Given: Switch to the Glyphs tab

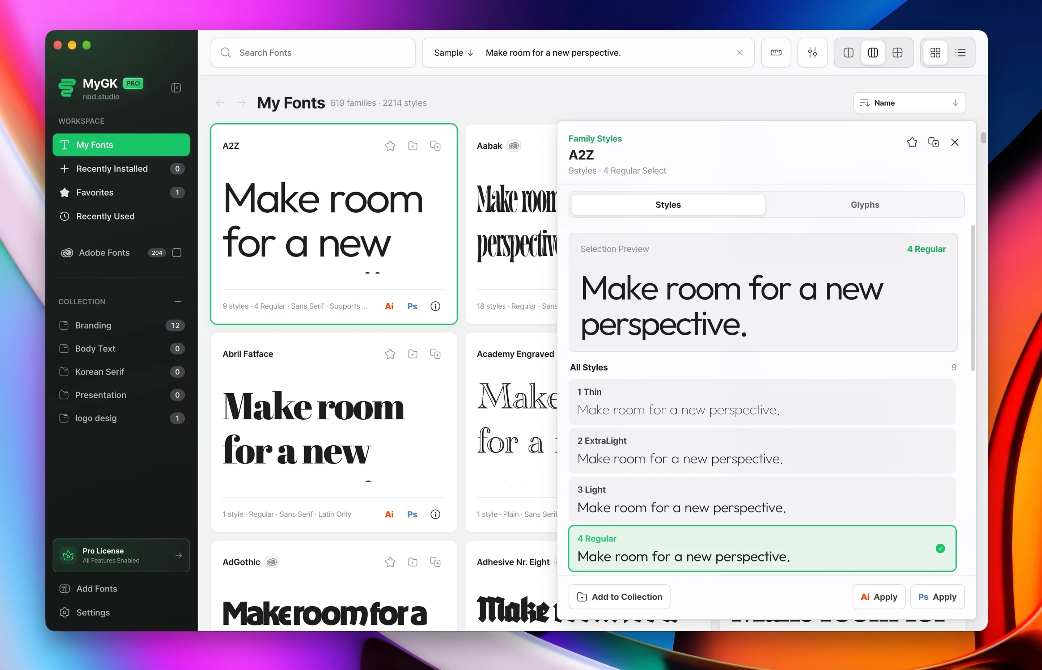Looking at the screenshot, I should coord(864,205).
